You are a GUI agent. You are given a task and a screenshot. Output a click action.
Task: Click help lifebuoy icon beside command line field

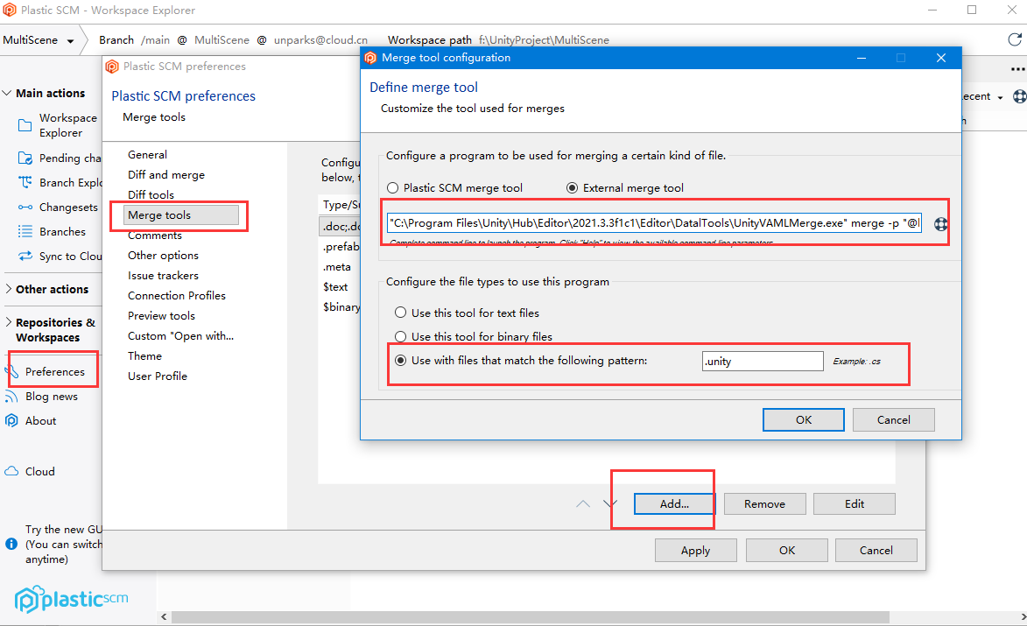tap(941, 224)
